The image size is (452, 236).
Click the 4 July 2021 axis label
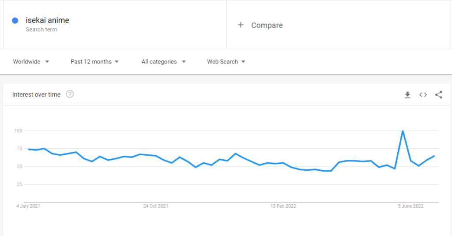coord(28,206)
